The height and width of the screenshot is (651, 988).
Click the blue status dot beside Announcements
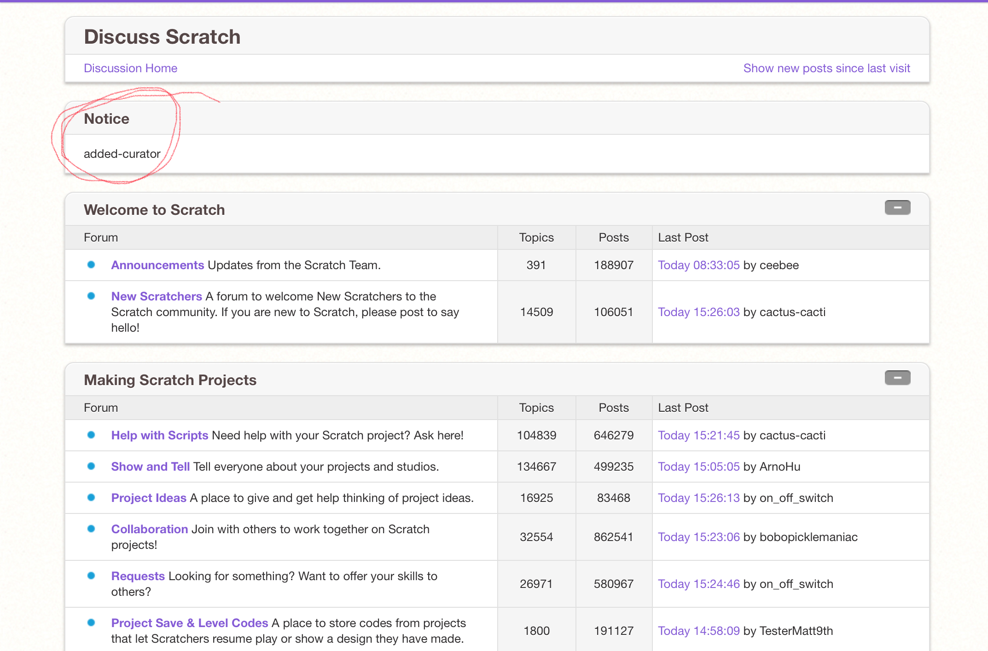[x=91, y=265]
